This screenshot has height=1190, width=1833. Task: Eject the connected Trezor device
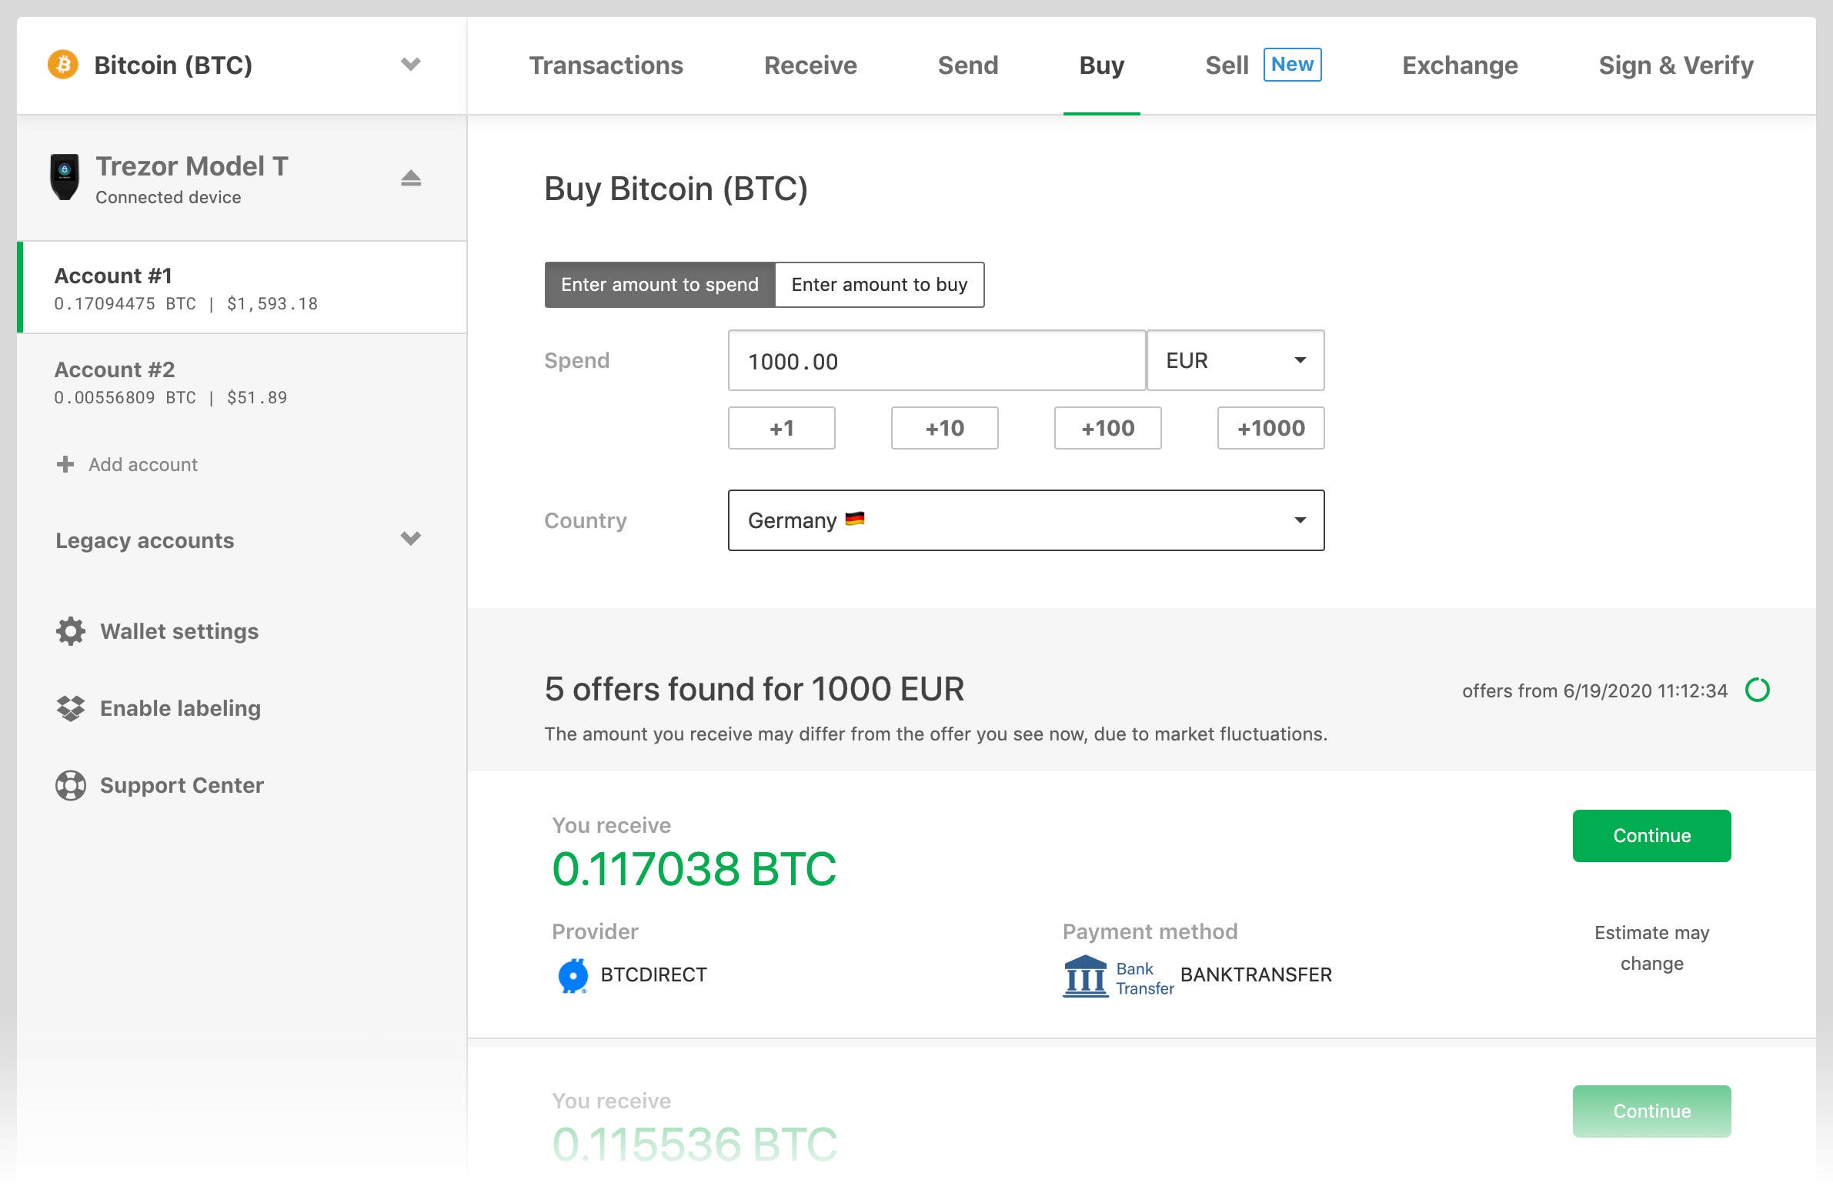tap(410, 179)
